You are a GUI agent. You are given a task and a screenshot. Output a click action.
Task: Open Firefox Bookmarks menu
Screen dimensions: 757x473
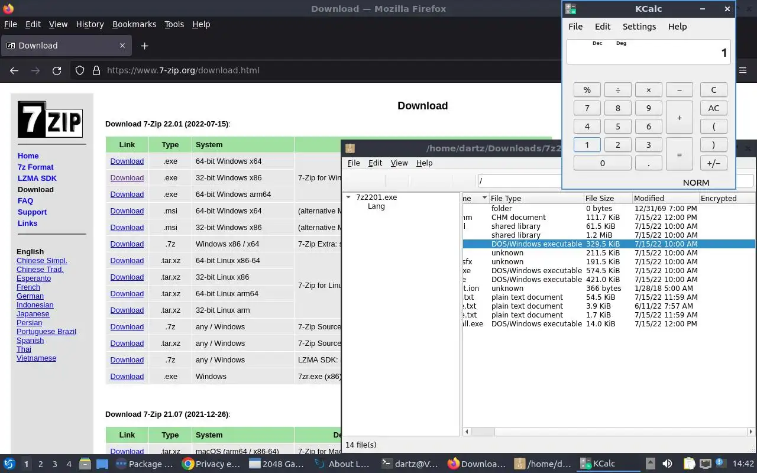[x=134, y=24]
